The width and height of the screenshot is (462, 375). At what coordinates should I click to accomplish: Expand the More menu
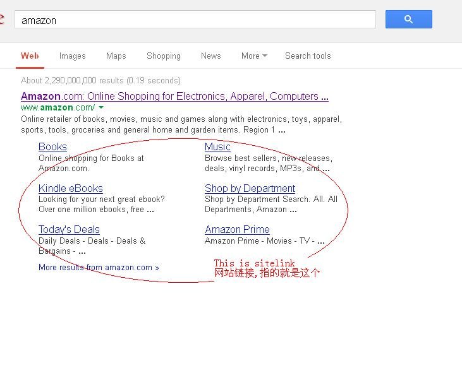pyautogui.click(x=253, y=56)
